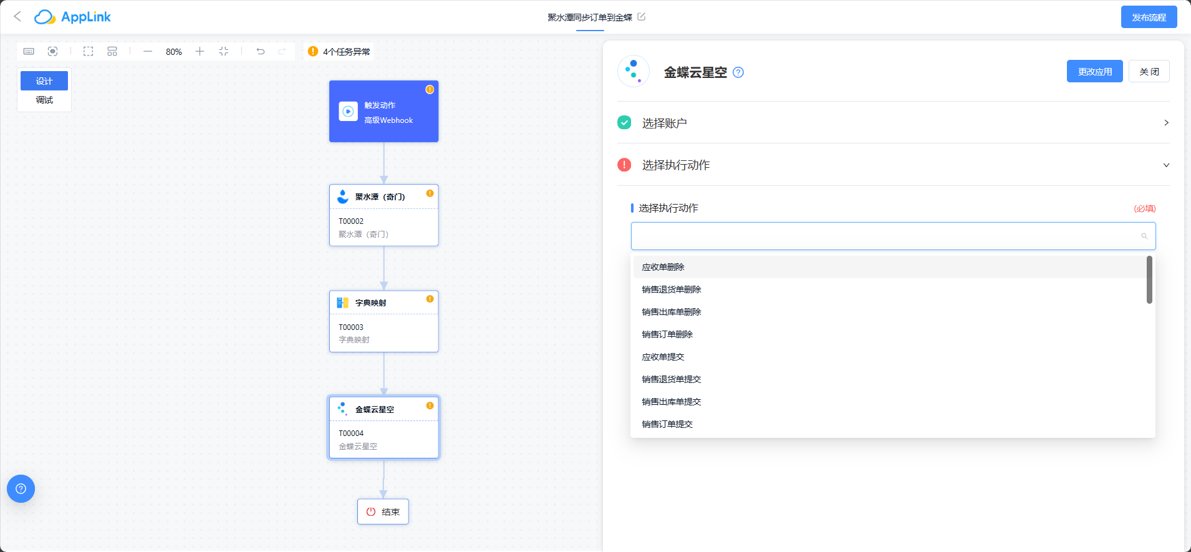Image resolution: width=1191 pixels, height=552 pixels.
Task: Click the 聚水潭同步订单到金蝶 flow title
Action: [x=590, y=17]
